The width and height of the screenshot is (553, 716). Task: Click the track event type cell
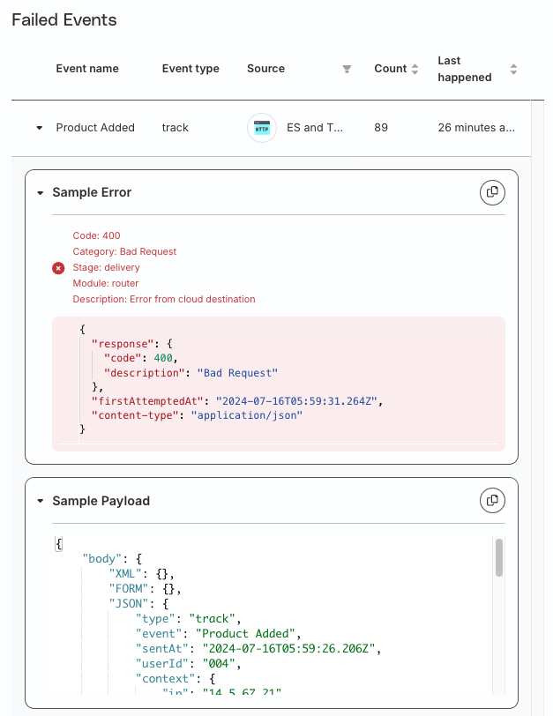175,127
